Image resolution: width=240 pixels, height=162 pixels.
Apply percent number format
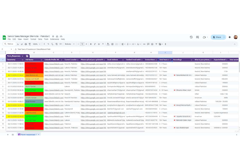[x=48, y=44]
